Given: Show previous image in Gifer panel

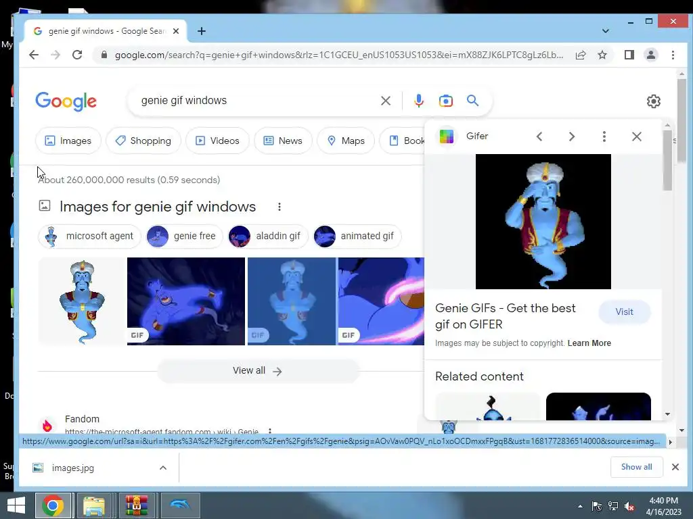Looking at the screenshot, I should (539, 137).
